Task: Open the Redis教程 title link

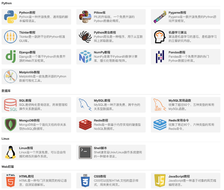Action: tap(101, 120)
